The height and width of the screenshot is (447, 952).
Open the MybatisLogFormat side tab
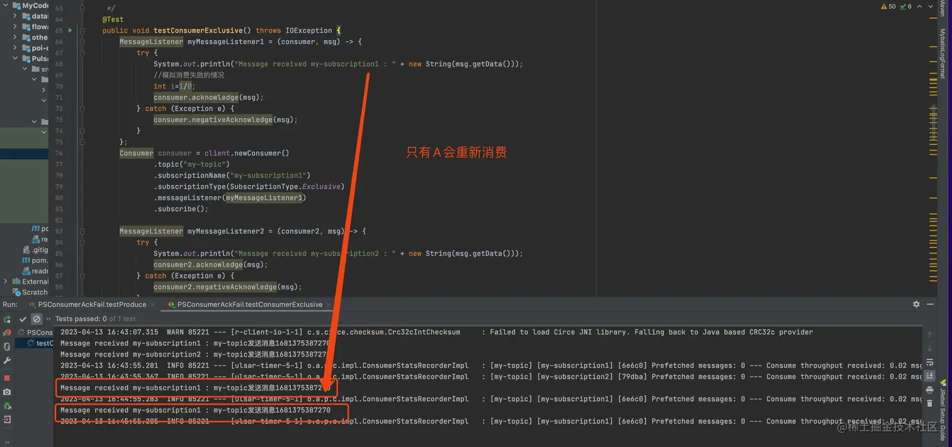pyautogui.click(x=943, y=53)
